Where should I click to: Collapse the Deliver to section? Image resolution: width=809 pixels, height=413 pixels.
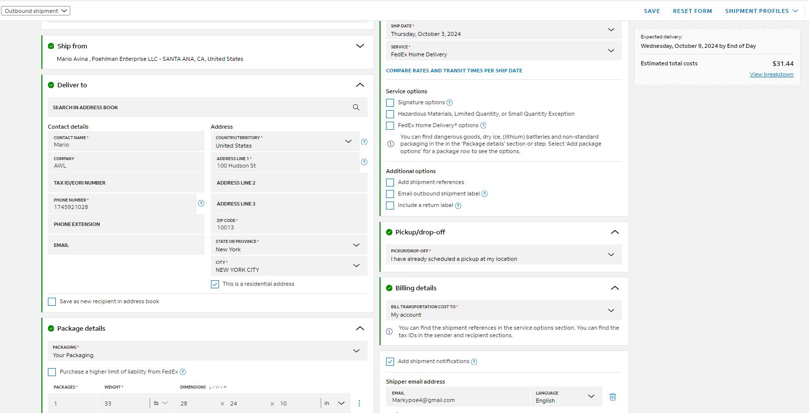click(x=360, y=85)
